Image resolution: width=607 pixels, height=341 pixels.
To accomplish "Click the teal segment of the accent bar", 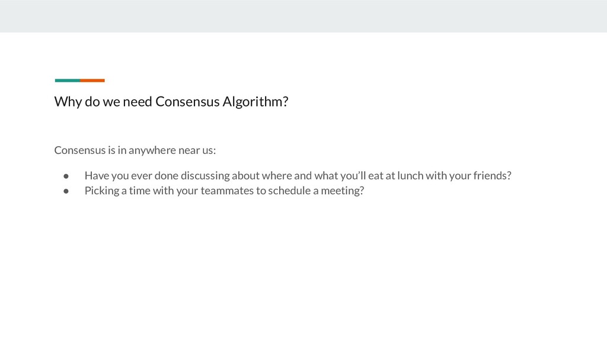I will 68,81.
